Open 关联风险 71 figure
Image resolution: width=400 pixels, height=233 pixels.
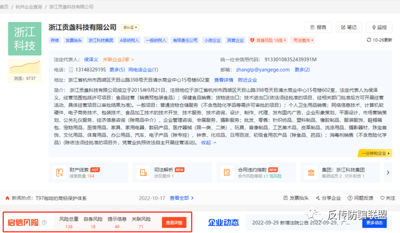click(x=141, y=227)
